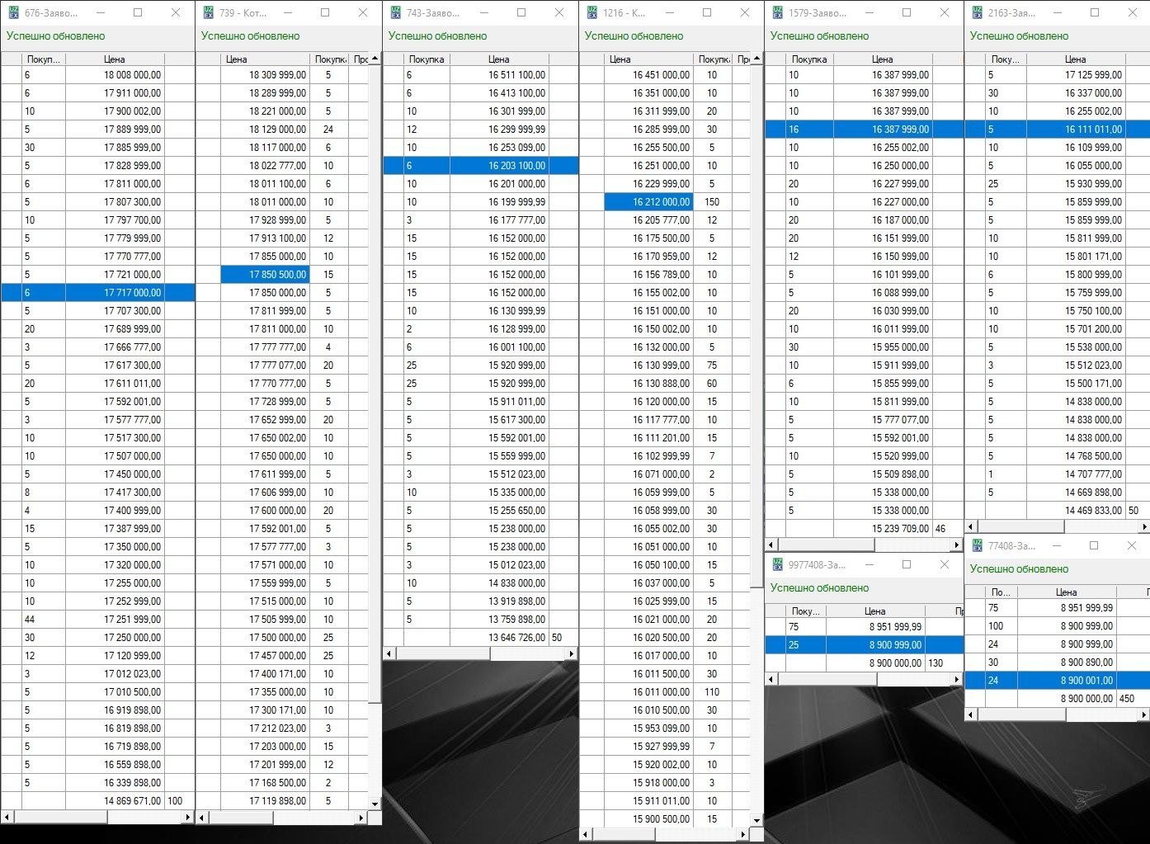Click the title bar icon of the 1579-Заяво window
1150x844 pixels.
coord(777,13)
